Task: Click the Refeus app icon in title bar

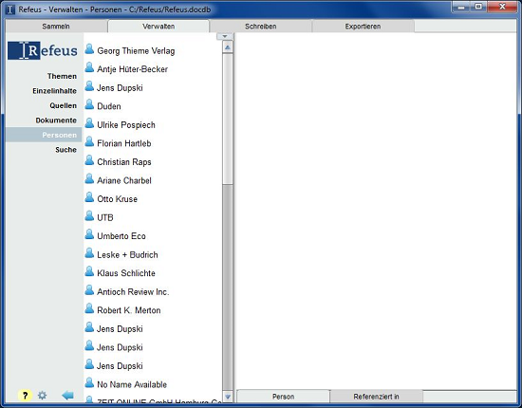Action: pos(10,9)
